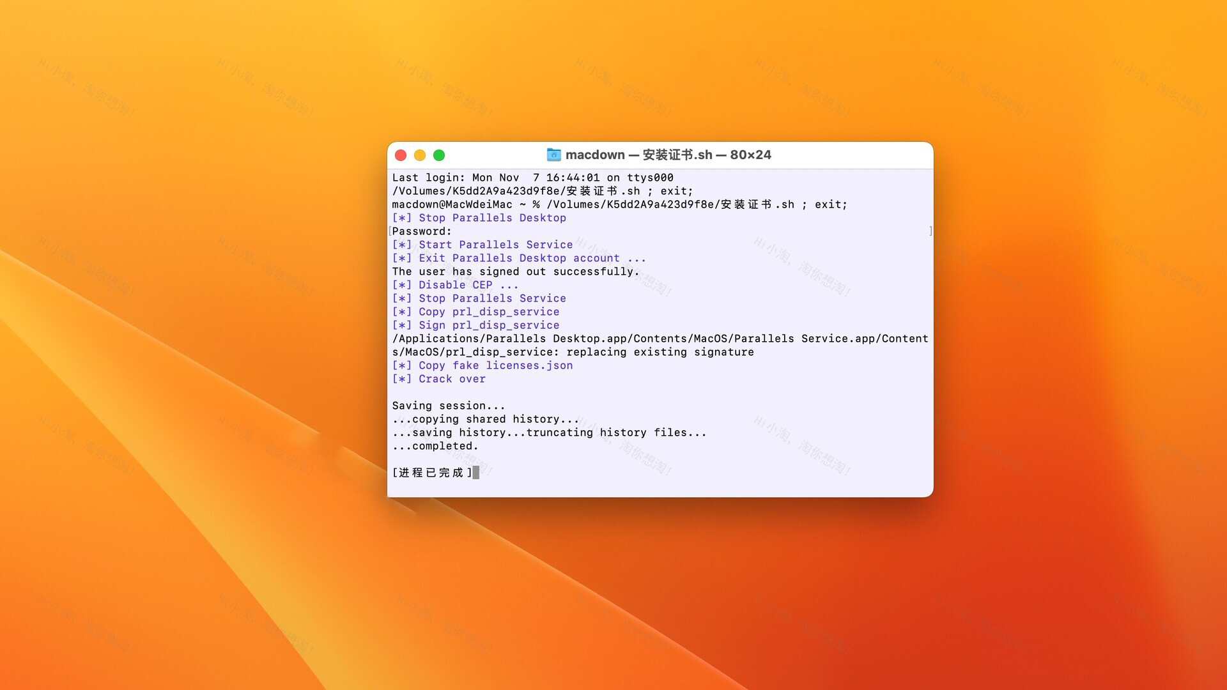Click the folder icon in the title bar
Screen dimensions: 1227x690
(553, 155)
